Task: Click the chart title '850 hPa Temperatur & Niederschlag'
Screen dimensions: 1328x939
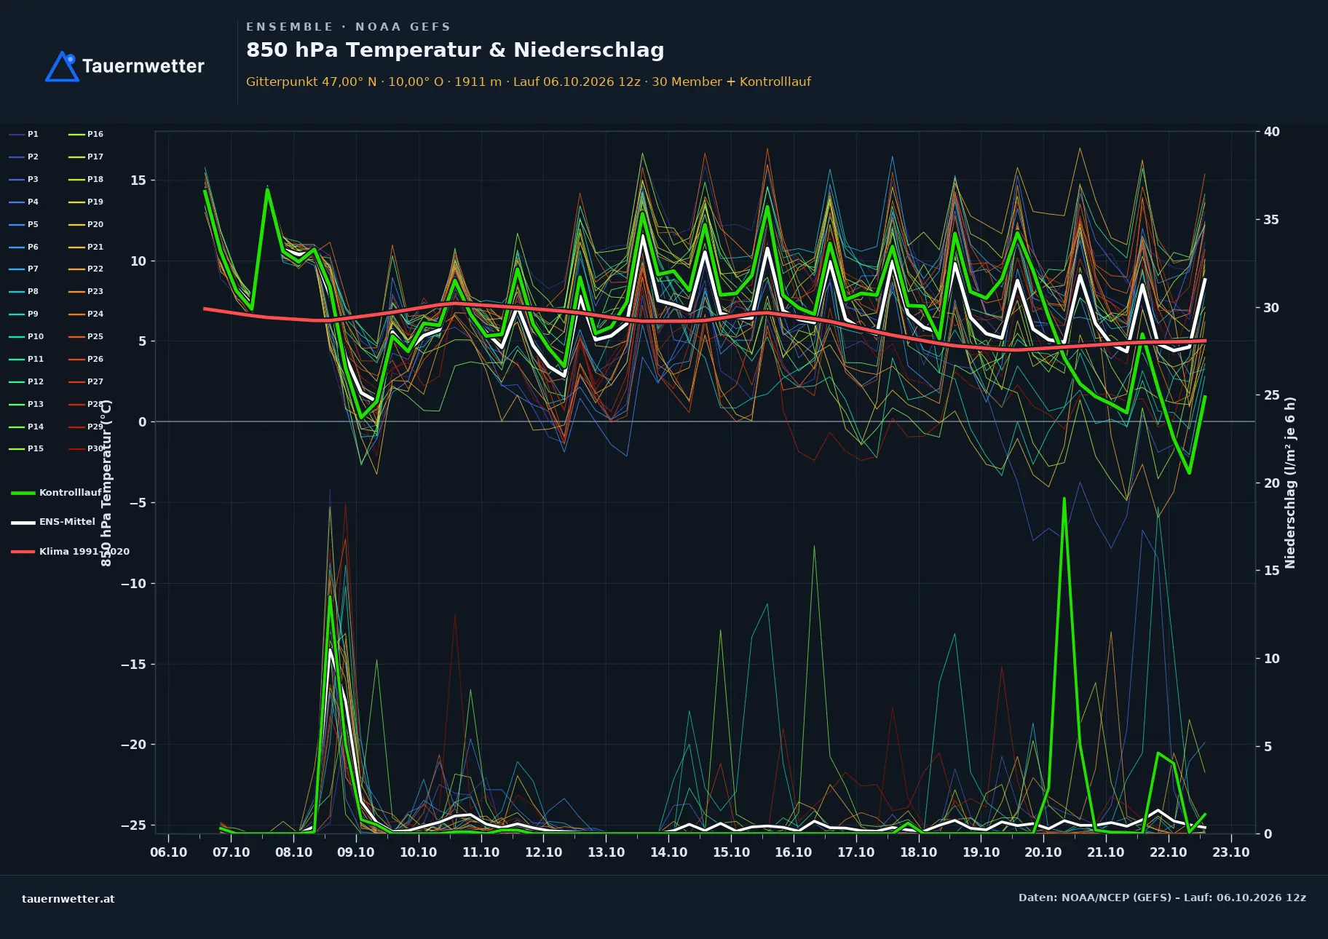Action: 455,50
